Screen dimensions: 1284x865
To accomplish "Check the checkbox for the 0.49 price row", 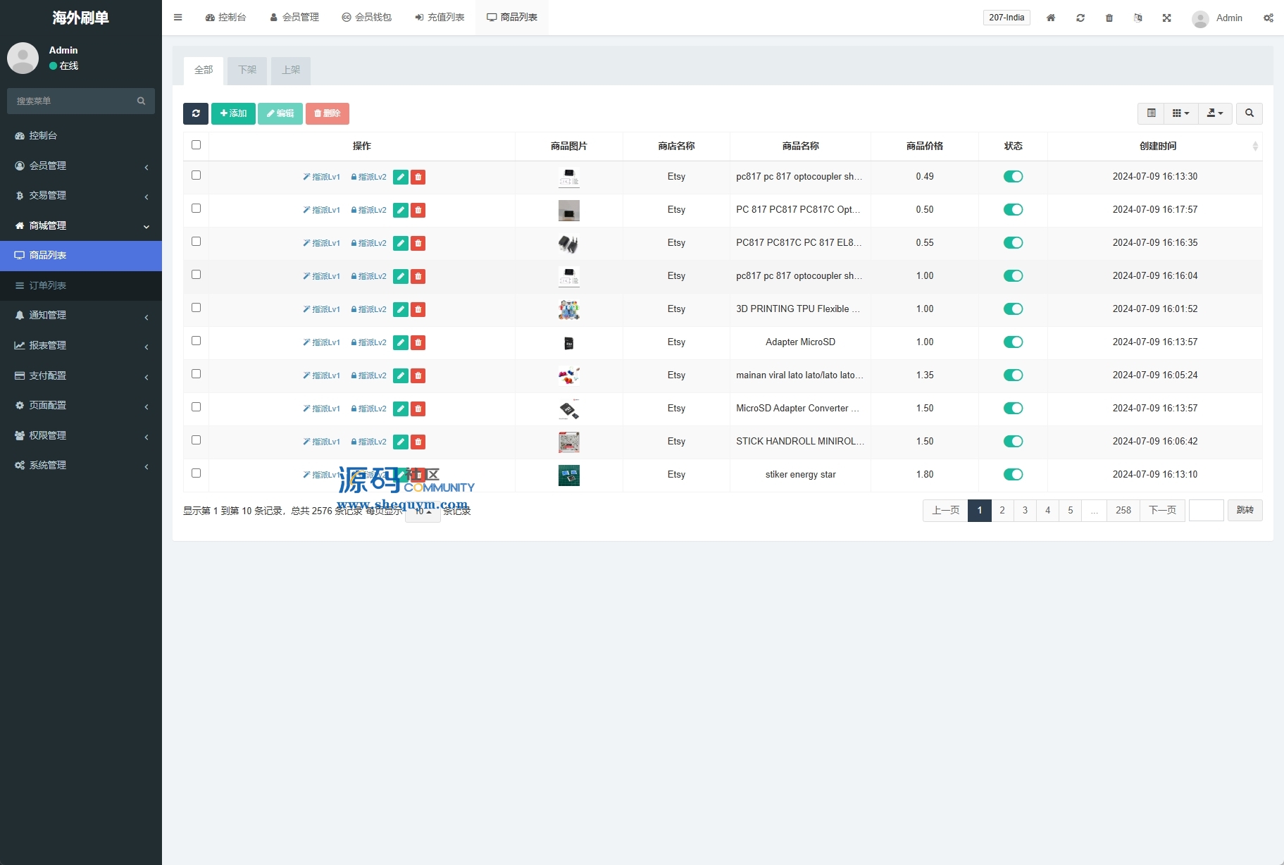I will coord(196,175).
